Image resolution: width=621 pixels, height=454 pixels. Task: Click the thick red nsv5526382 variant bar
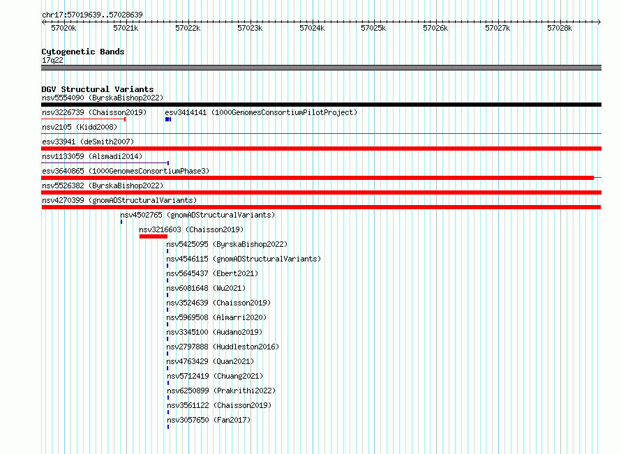321,192
